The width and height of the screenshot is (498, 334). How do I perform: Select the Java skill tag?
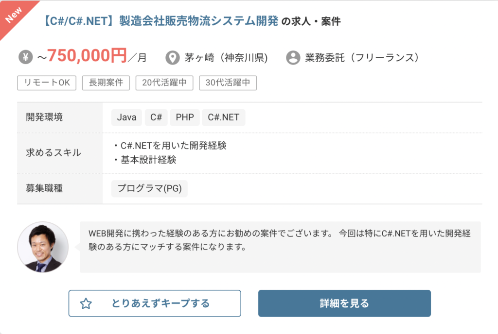126,117
